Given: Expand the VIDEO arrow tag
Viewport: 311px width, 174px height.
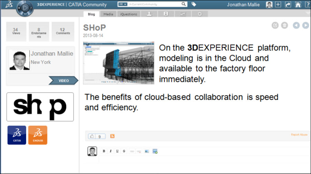Looking at the screenshot, I should pyautogui.click(x=64, y=81).
